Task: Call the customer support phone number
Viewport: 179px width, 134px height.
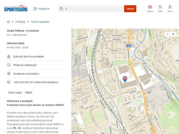Action: [x=36, y=82]
